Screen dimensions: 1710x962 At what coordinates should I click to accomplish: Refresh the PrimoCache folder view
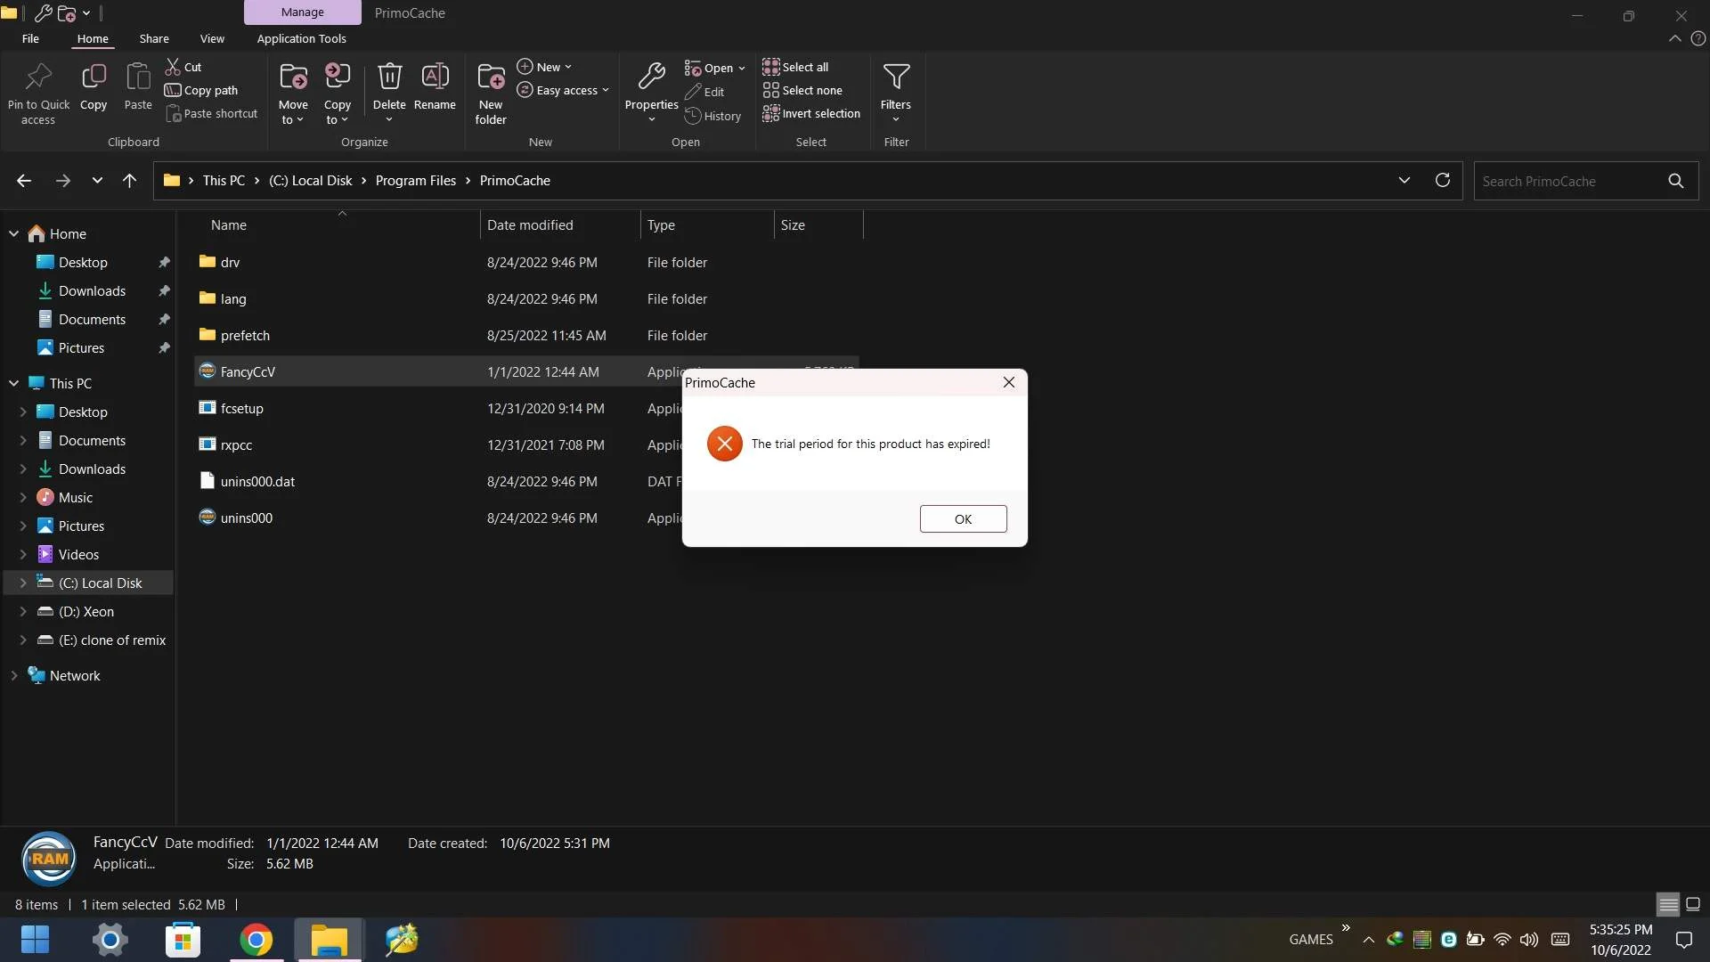[1443, 180]
